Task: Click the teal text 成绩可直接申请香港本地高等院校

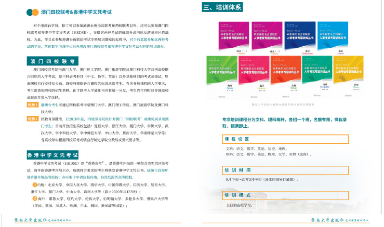Action: coord(97,174)
